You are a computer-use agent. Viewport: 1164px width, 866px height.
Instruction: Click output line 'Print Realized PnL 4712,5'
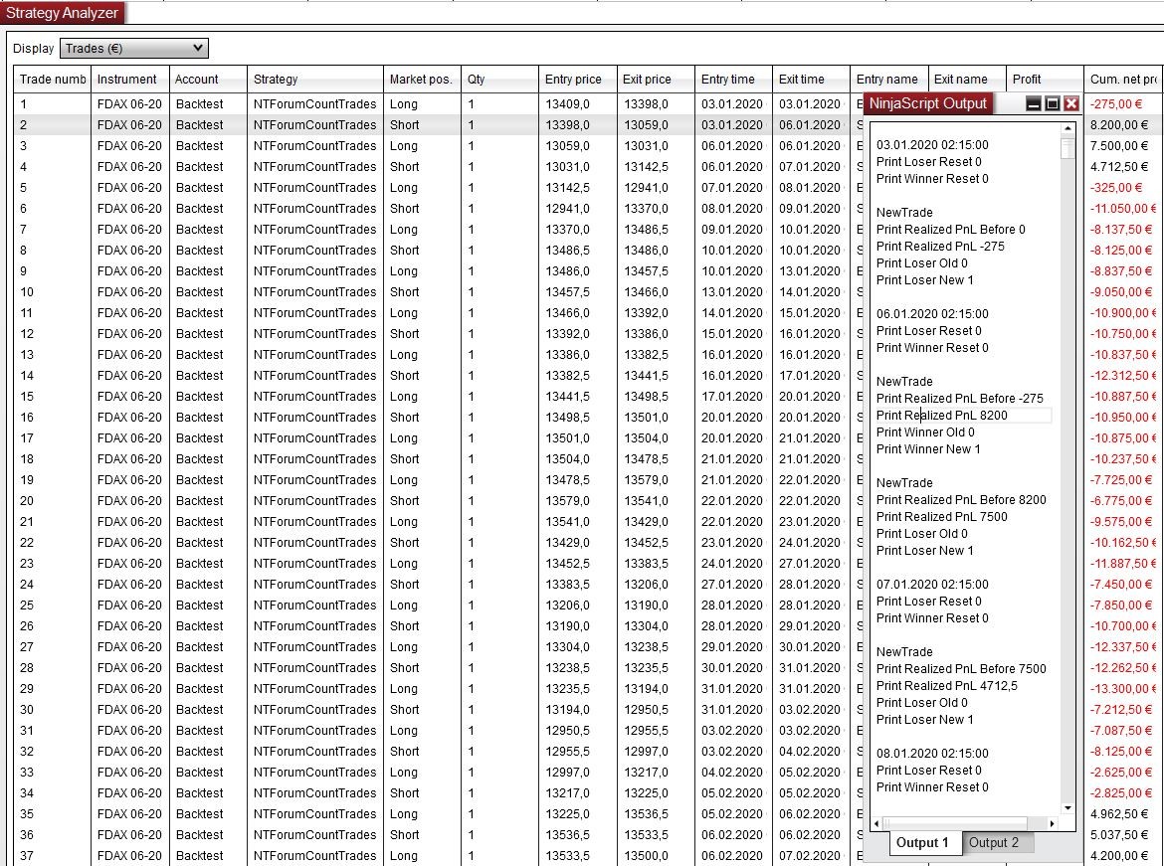point(946,686)
